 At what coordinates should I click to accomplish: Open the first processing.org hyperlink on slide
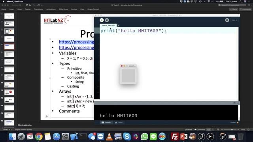pyautogui.click(x=76, y=42)
